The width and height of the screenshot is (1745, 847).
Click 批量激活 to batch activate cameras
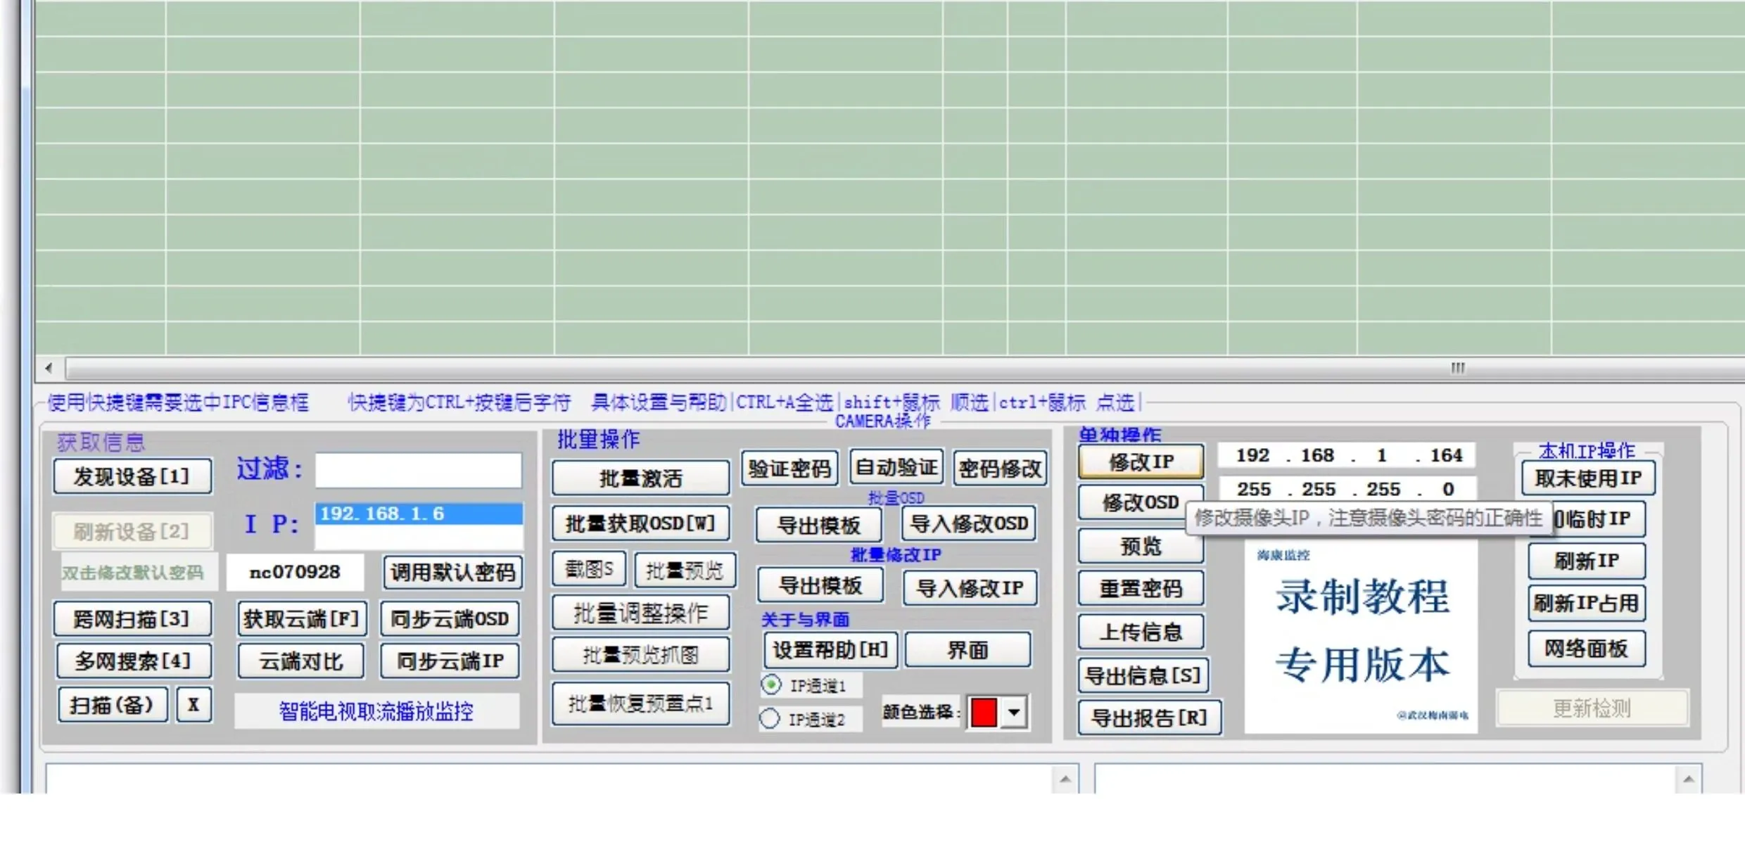click(x=640, y=478)
